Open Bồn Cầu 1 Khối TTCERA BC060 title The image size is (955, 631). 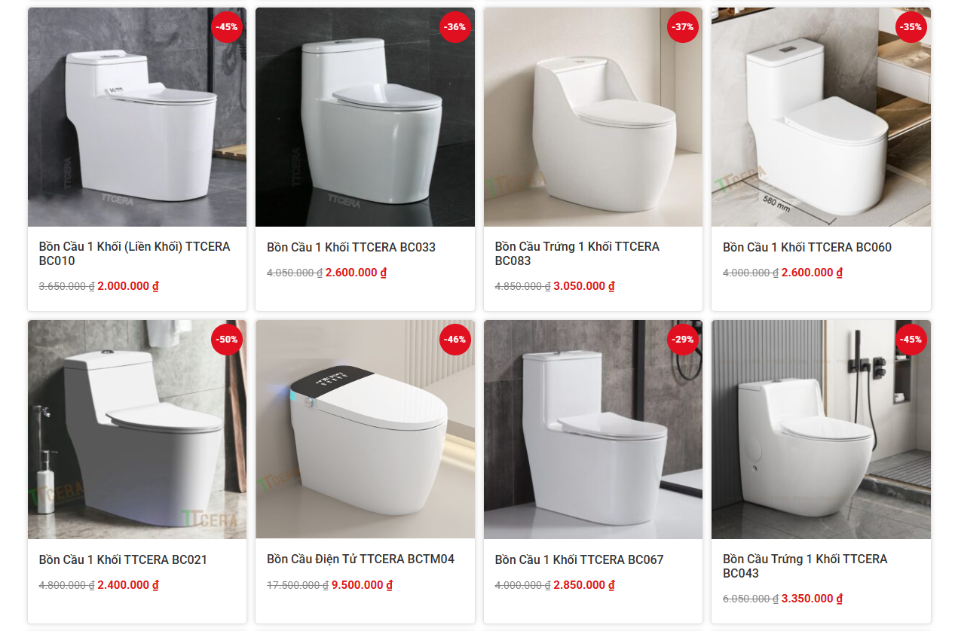pos(807,247)
